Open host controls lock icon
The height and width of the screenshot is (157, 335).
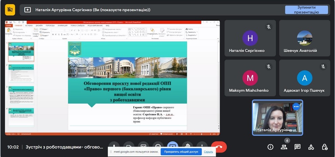pyautogui.click(x=324, y=147)
